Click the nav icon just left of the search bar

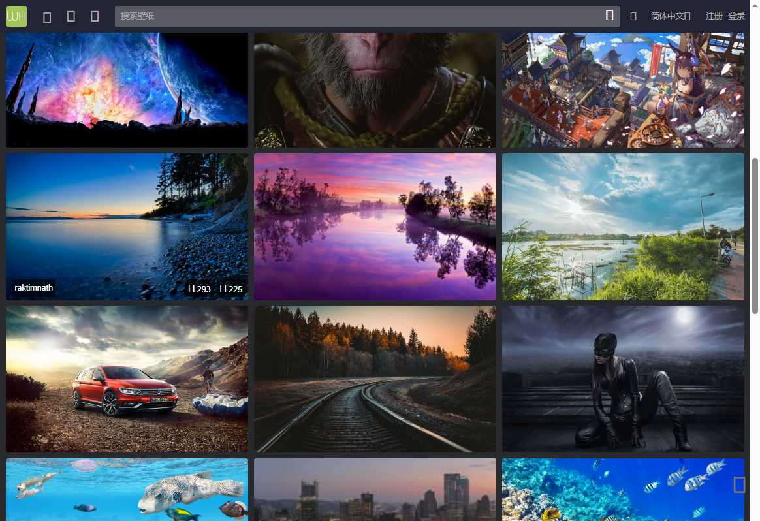point(95,16)
